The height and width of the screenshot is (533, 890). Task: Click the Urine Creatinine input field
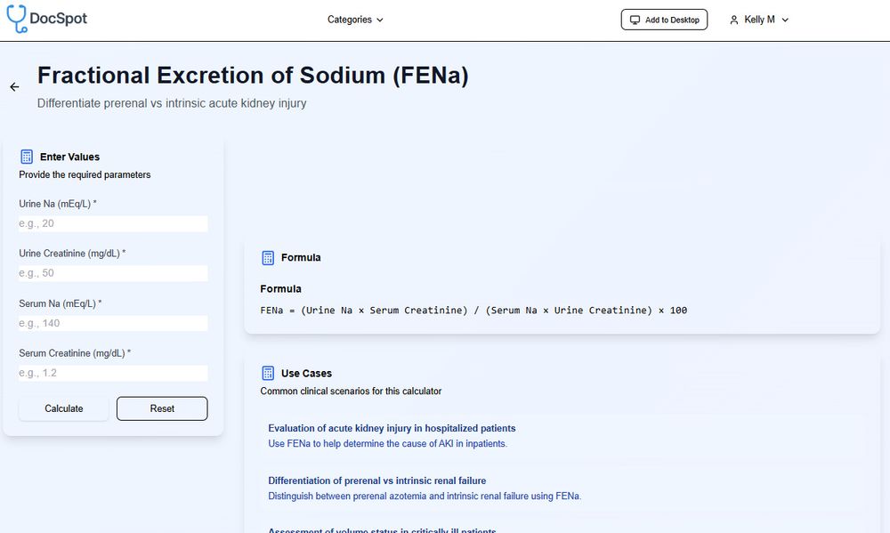coord(113,273)
